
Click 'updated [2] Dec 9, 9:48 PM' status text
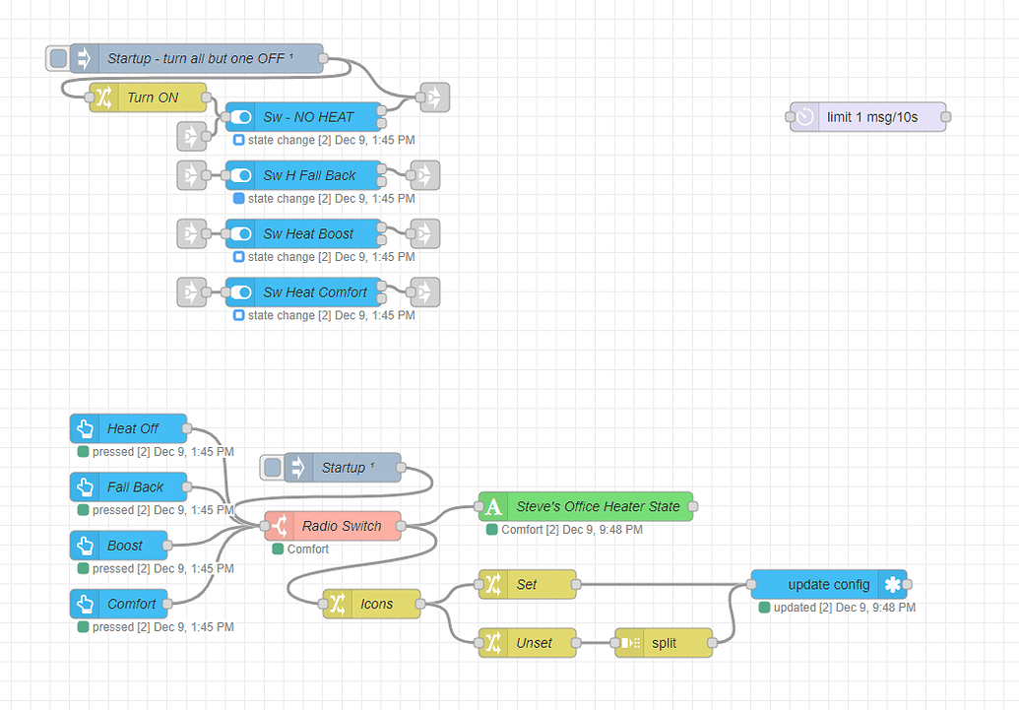click(x=844, y=608)
